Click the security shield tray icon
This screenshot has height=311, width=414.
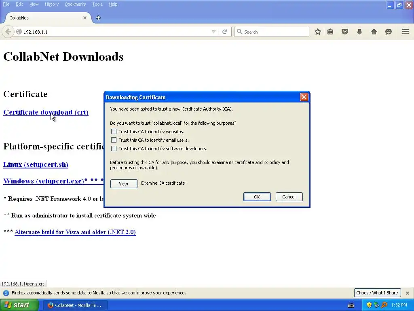(x=369, y=305)
